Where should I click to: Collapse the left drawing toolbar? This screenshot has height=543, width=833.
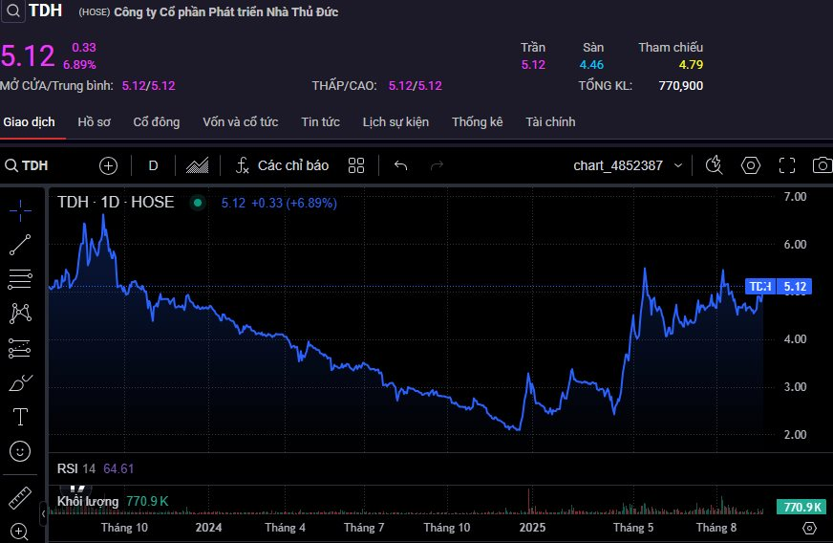coord(43,513)
